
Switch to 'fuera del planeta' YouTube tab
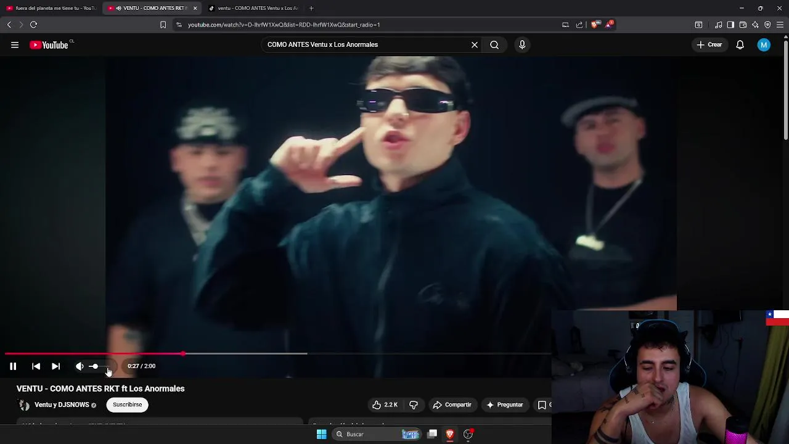pyautogui.click(x=51, y=8)
